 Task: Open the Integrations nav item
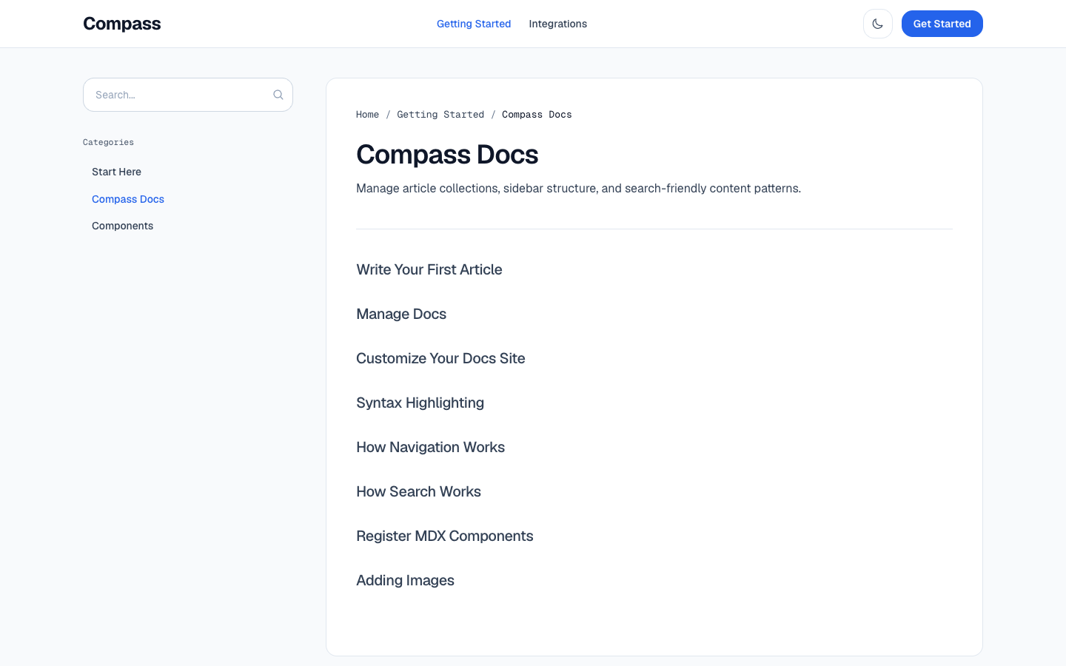click(558, 24)
